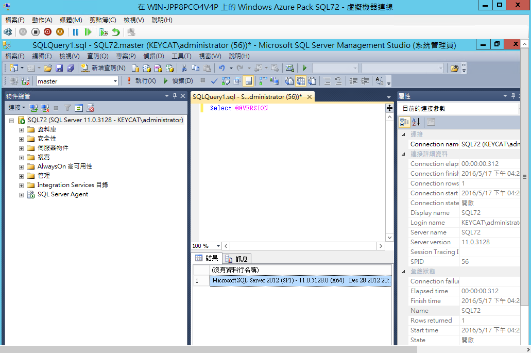Click the Server version value 11.0.3128
This screenshot has width=531, height=353.
point(475,242)
